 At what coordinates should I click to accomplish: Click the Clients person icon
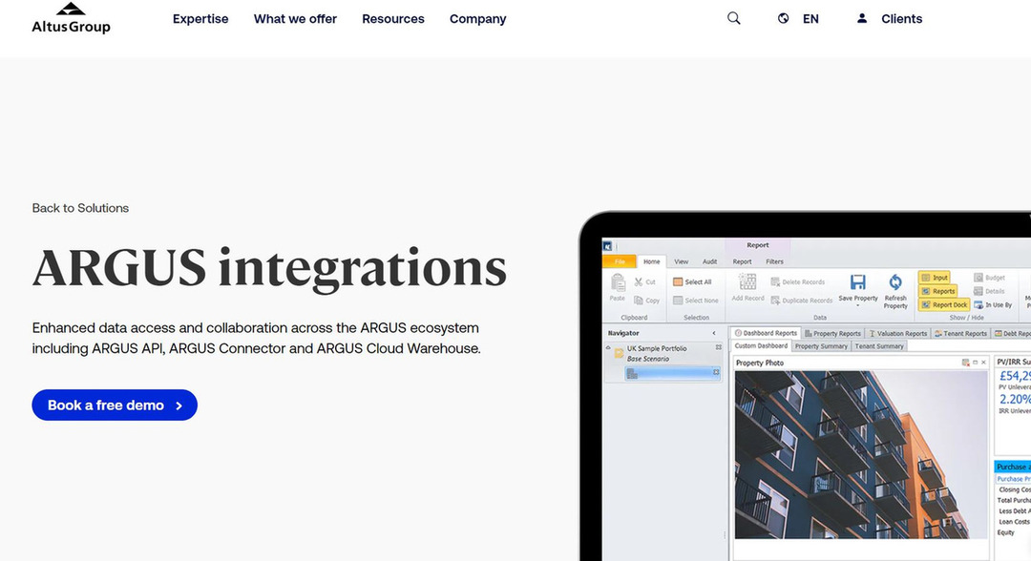[861, 18]
